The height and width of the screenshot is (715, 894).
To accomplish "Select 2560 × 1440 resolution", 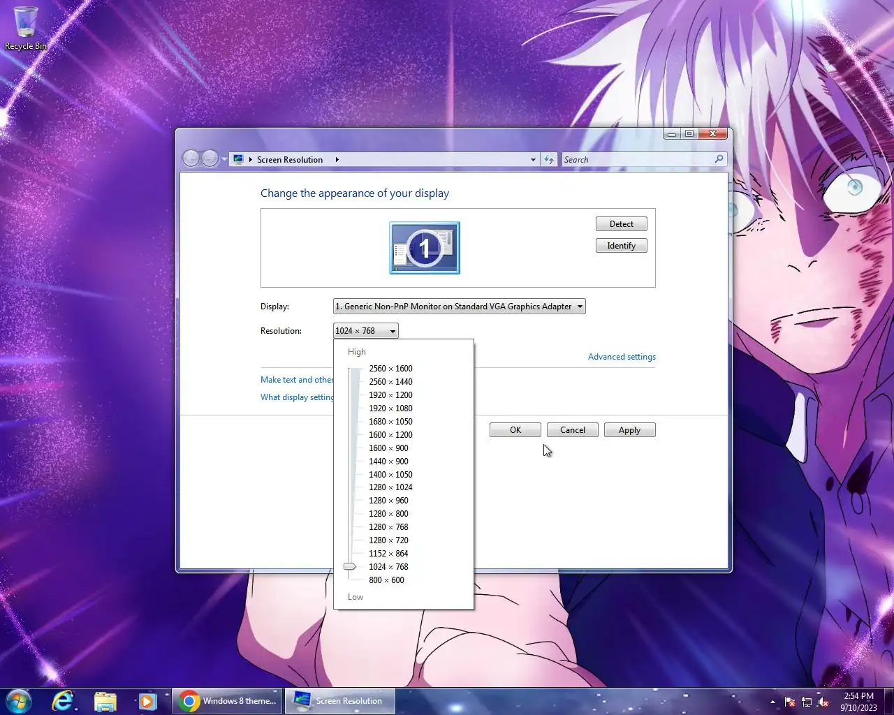I will pos(390,382).
